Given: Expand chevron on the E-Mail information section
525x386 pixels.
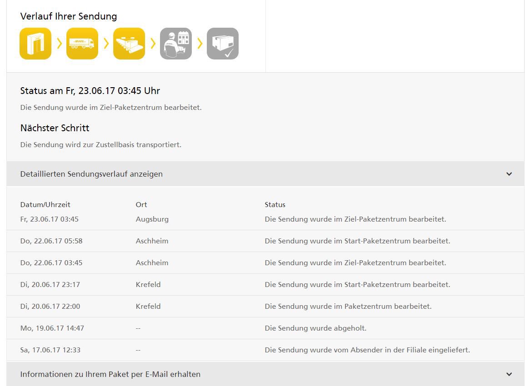Looking at the screenshot, I should click(509, 374).
